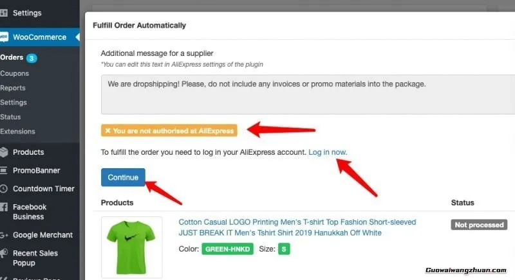Follow the Log in now link
515x280 pixels.
(328, 152)
